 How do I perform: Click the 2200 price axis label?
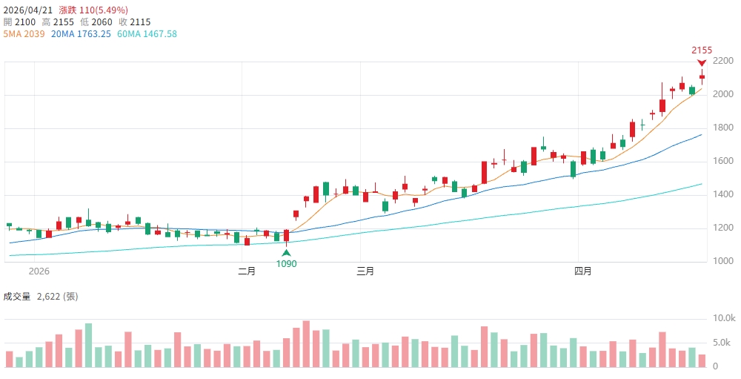[722, 64]
